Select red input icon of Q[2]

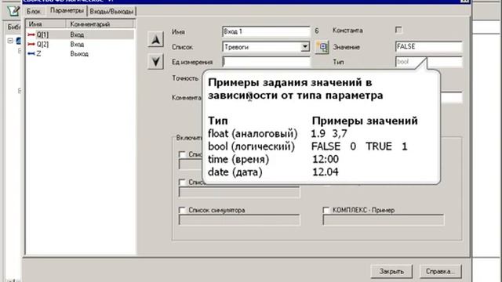pyautogui.click(x=31, y=44)
